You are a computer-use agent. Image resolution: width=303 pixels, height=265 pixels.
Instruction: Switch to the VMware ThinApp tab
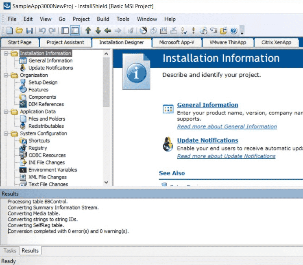[x=228, y=43]
